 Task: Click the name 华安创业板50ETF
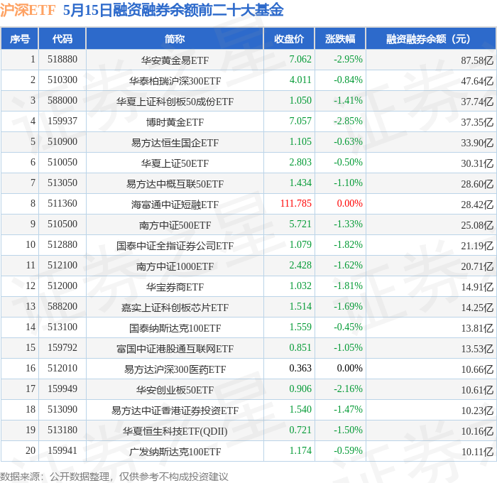pos(175,390)
